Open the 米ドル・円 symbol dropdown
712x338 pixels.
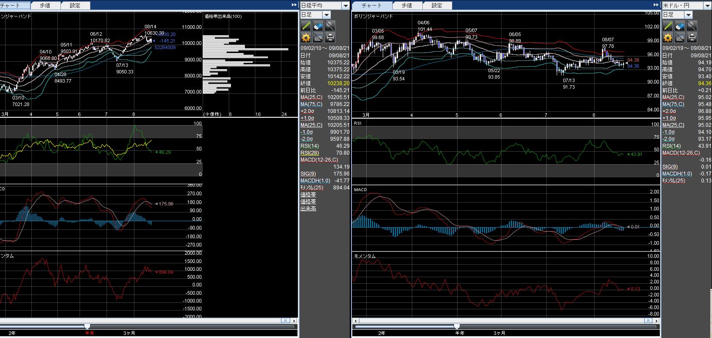(x=707, y=6)
